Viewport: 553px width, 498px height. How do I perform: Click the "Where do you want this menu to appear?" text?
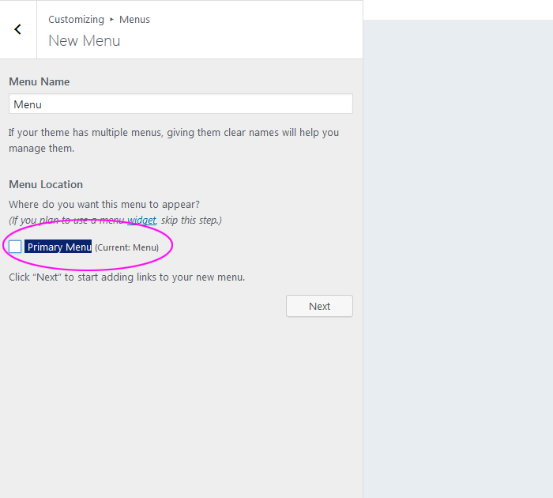click(104, 205)
